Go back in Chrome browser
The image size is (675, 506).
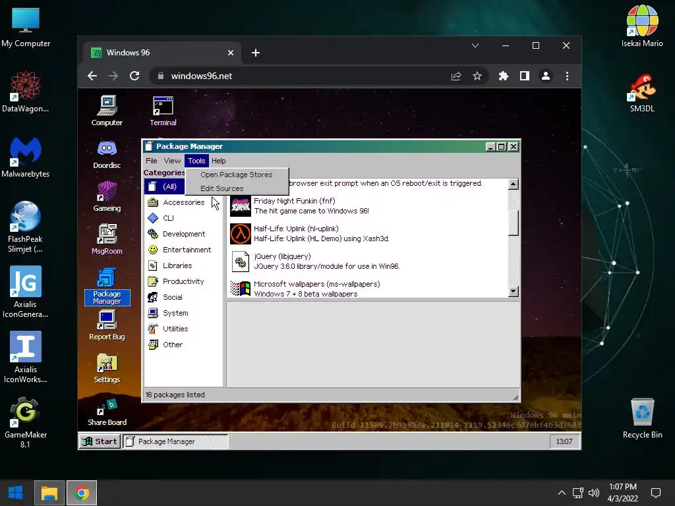click(92, 76)
